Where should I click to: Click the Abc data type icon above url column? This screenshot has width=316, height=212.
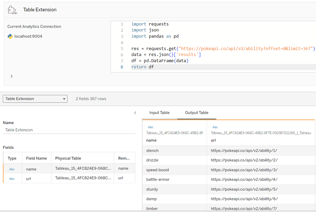pyautogui.click(x=215, y=127)
